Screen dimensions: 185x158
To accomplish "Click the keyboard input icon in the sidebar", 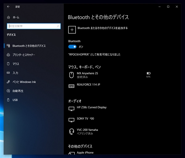I will (x=8, y=73).
